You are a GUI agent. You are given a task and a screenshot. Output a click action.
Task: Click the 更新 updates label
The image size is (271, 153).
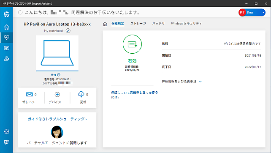pyautogui.click(x=83, y=102)
